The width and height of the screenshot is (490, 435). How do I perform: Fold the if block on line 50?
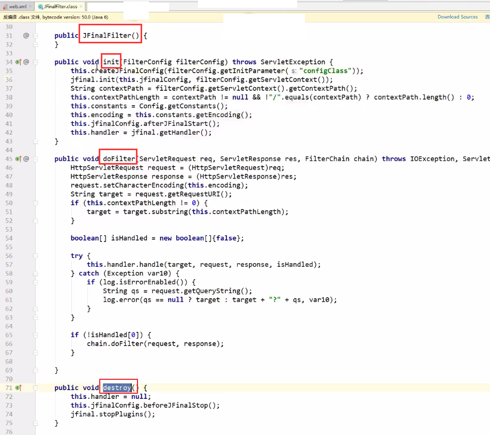point(36,203)
